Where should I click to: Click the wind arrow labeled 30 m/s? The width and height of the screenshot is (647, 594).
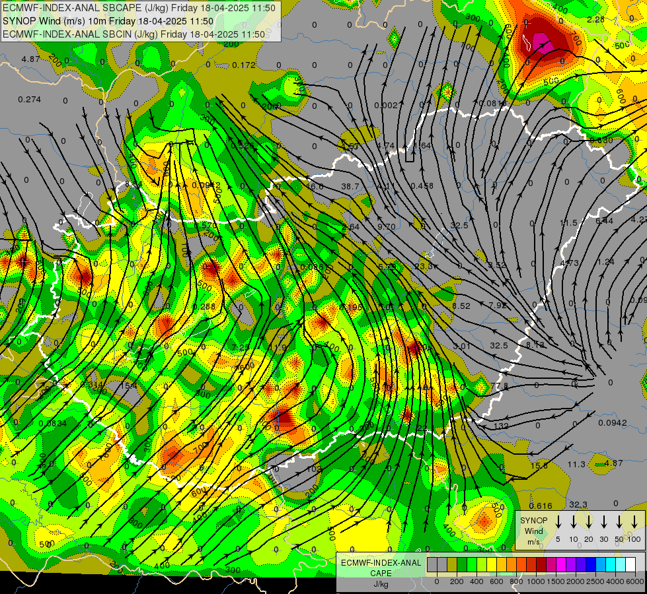tap(603, 522)
